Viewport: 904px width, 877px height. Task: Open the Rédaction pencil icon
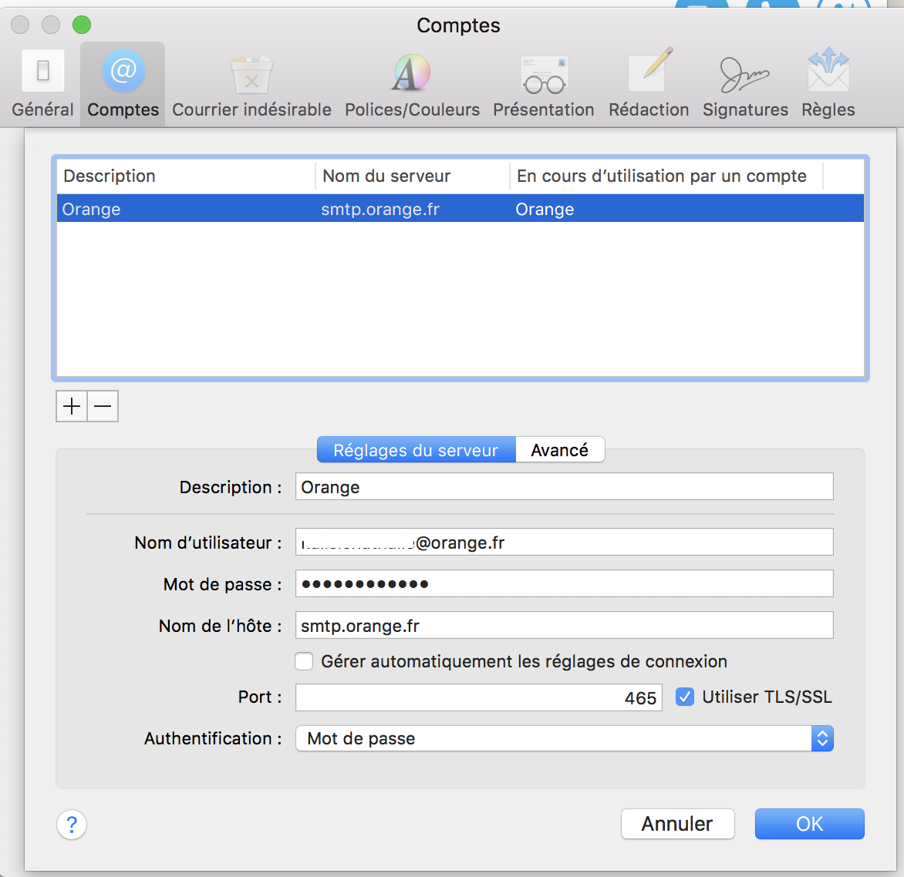(649, 84)
